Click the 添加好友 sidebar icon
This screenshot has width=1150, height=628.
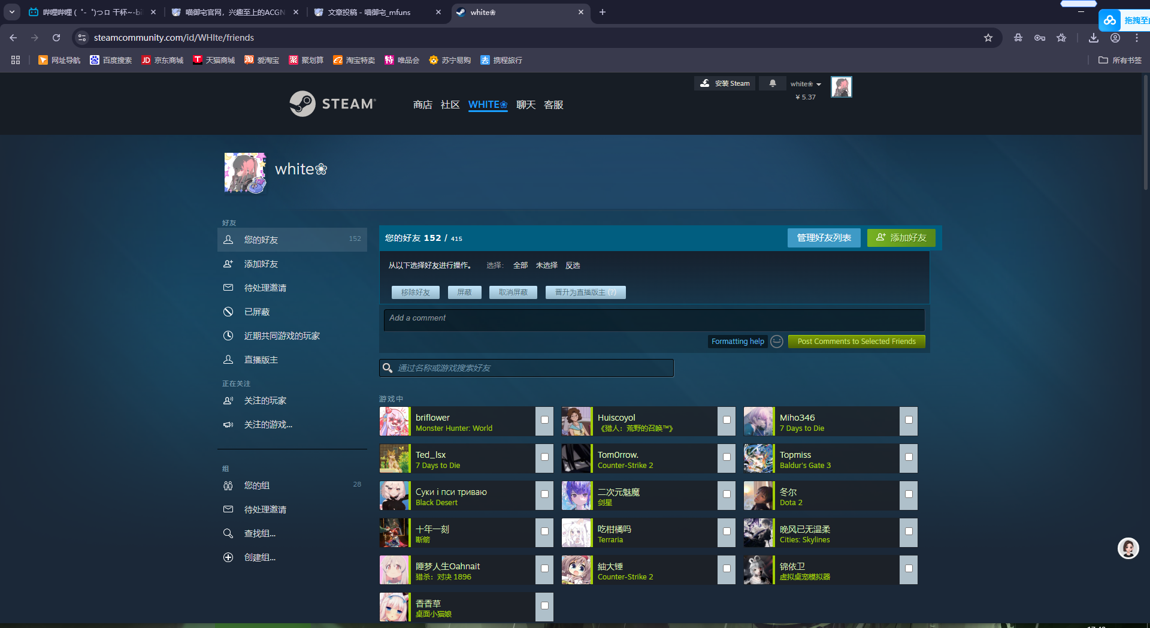click(x=228, y=264)
